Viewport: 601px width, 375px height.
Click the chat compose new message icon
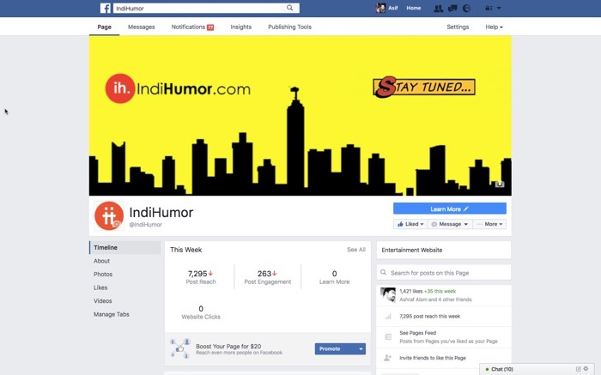click(x=579, y=369)
